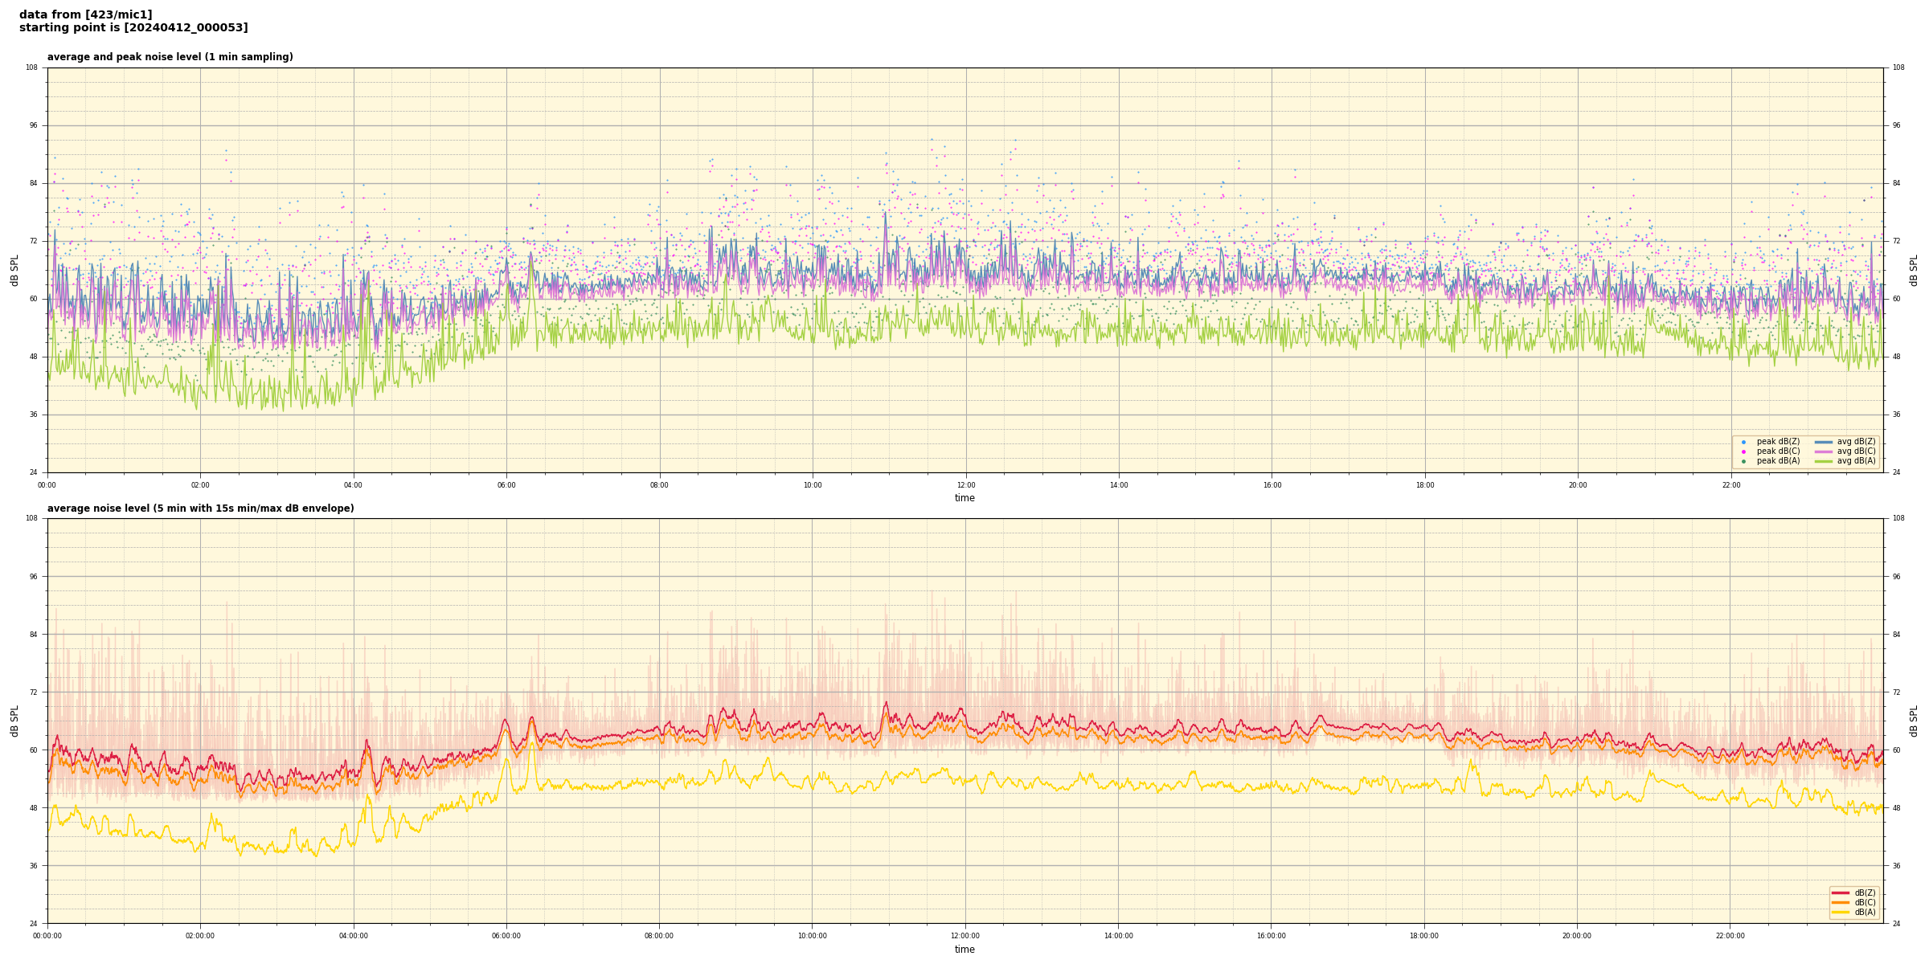The height and width of the screenshot is (964, 1929).
Task: Click the 'time' label under the upper chart
Action: pos(964,498)
